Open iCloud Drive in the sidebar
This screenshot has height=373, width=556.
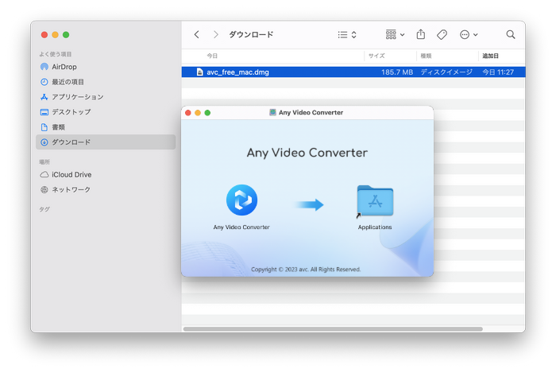(x=106, y=175)
